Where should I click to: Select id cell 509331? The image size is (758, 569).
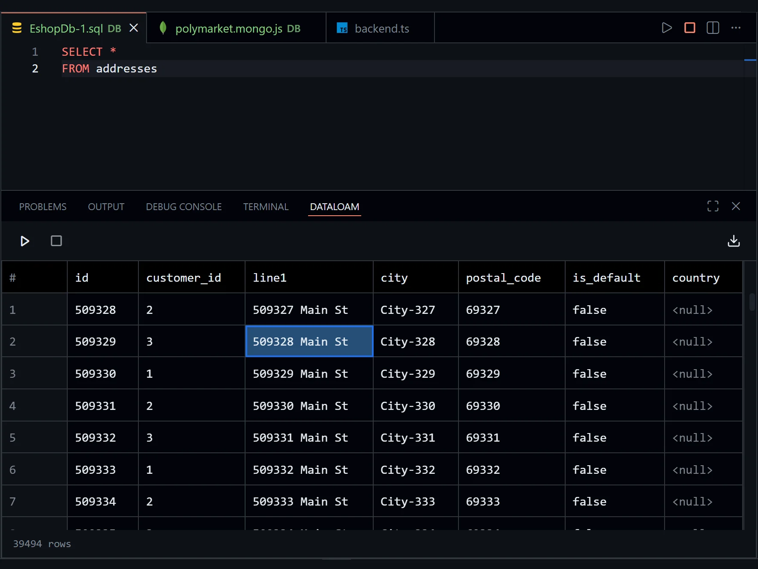pyautogui.click(x=103, y=406)
